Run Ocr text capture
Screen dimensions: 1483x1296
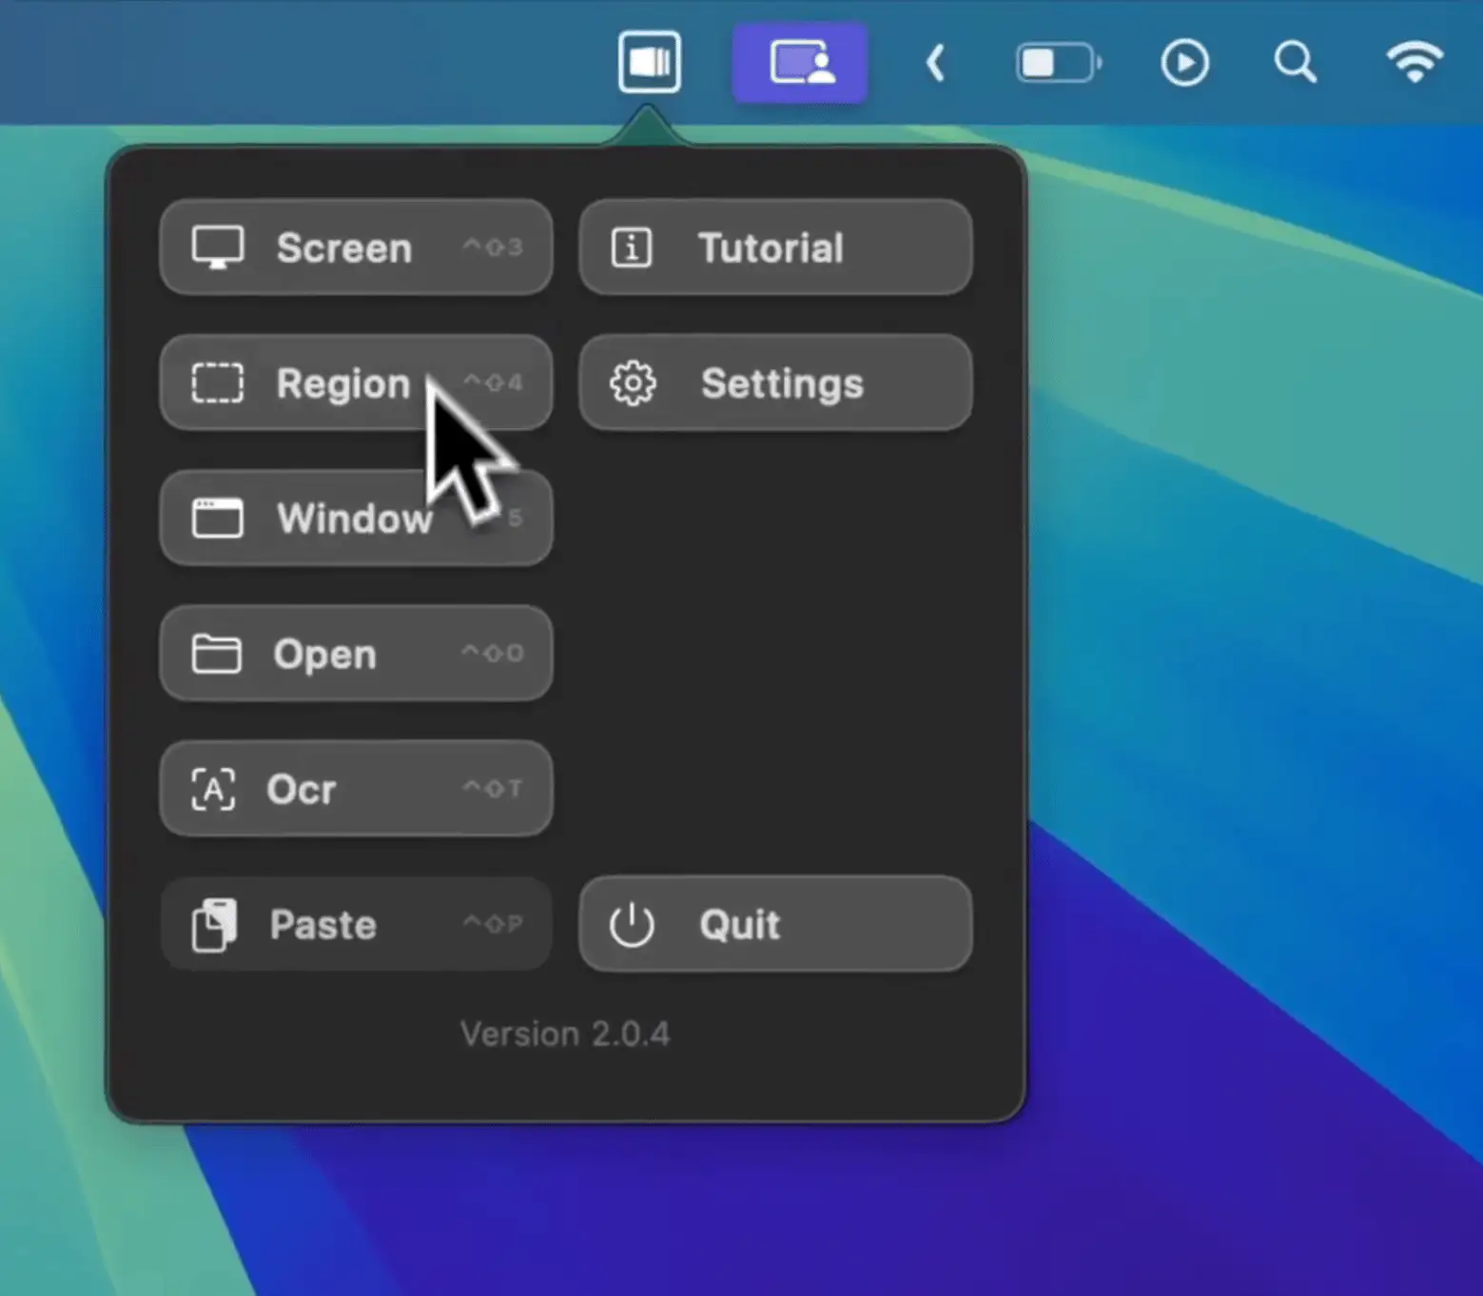coord(356,789)
